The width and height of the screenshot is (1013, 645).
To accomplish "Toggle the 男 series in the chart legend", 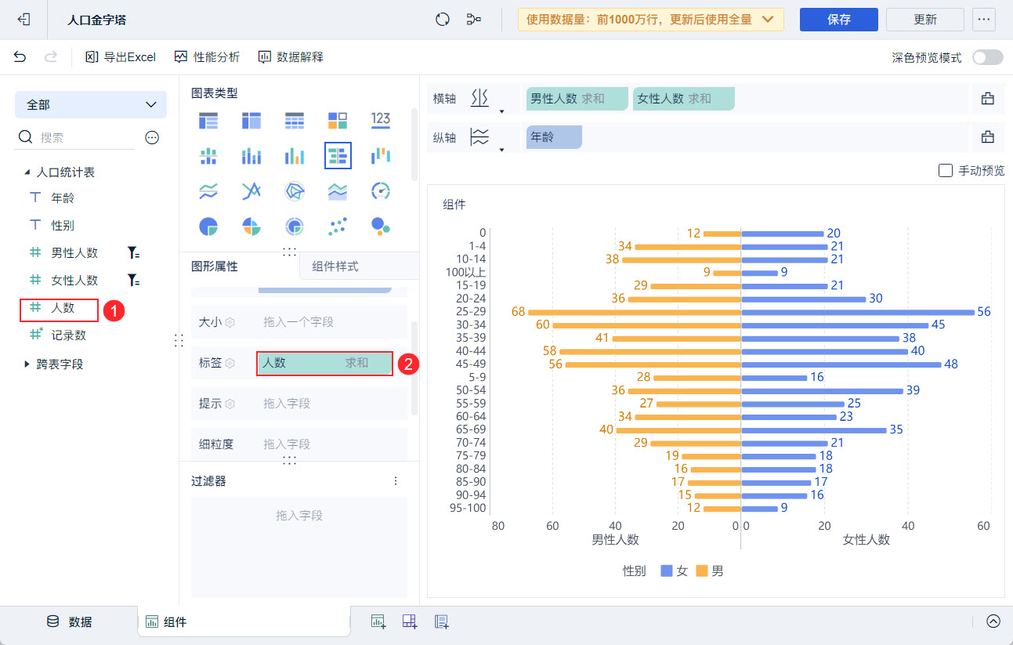I will tap(710, 571).
